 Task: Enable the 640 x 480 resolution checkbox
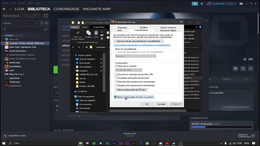coord(117,74)
